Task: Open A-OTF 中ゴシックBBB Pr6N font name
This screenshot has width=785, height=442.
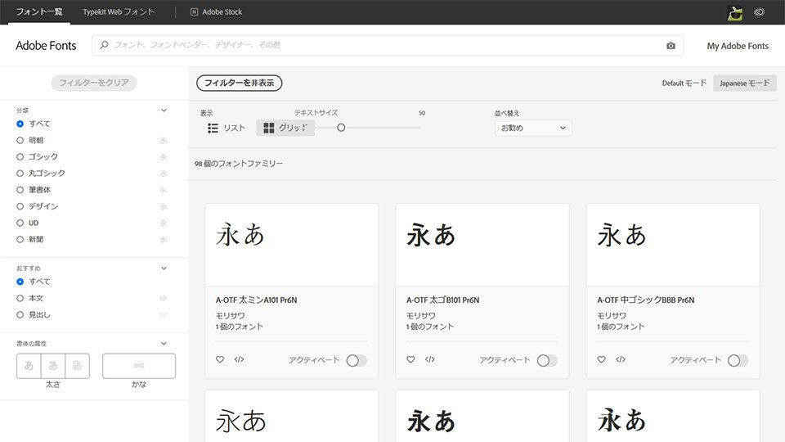Action: pyautogui.click(x=645, y=300)
